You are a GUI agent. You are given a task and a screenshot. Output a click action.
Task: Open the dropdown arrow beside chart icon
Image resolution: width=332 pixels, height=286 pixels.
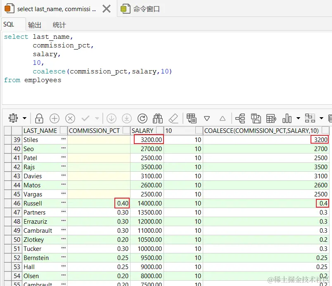(x=298, y=118)
